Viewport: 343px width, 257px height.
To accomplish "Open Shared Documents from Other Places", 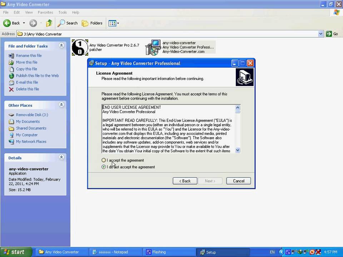I will click(x=31, y=128).
